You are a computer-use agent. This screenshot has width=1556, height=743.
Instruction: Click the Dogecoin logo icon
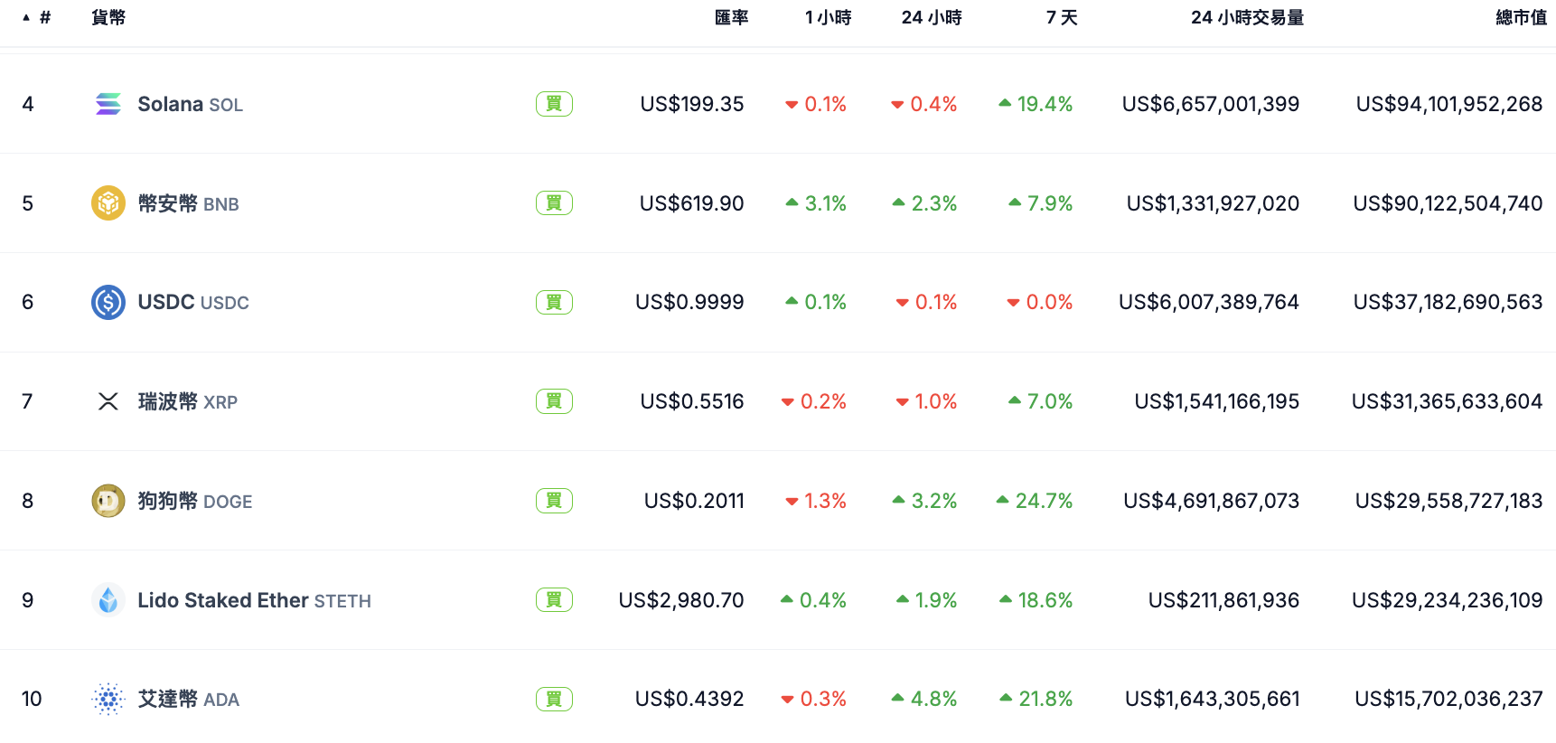tap(108, 501)
